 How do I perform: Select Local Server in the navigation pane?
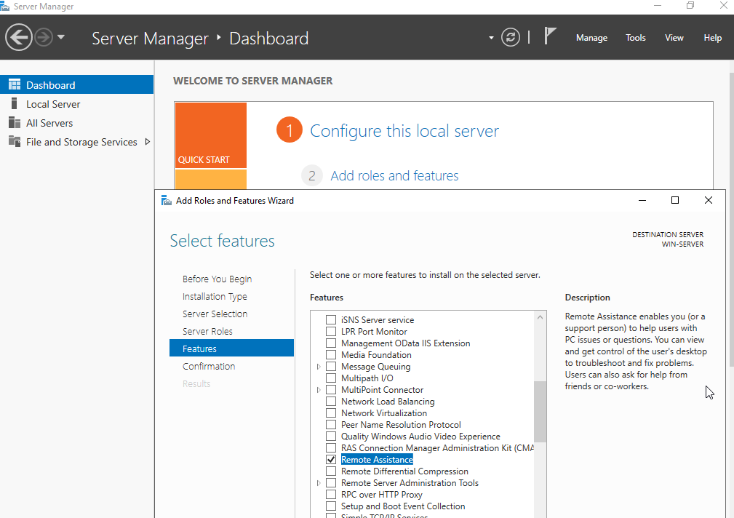[77, 104]
